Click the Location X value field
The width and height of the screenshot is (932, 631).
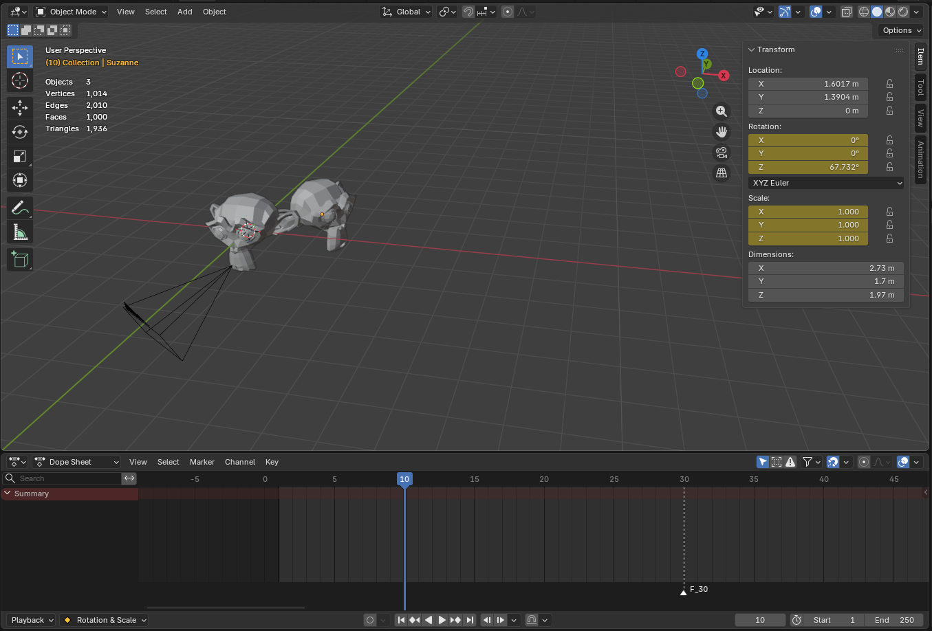pos(808,84)
